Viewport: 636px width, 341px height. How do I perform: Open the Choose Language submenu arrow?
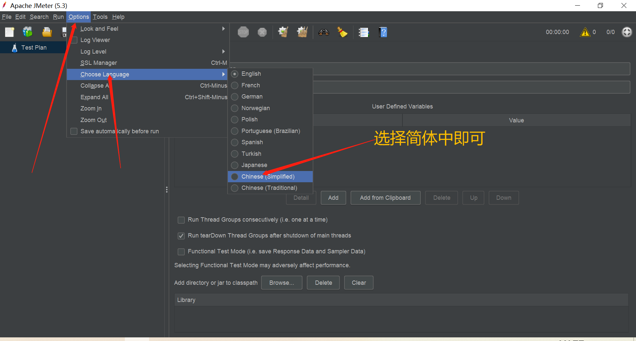point(224,74)
